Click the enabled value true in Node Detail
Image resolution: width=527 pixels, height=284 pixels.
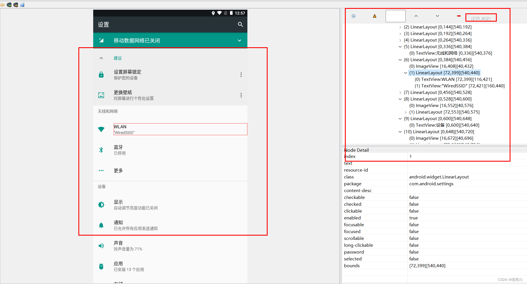point(414,218)
